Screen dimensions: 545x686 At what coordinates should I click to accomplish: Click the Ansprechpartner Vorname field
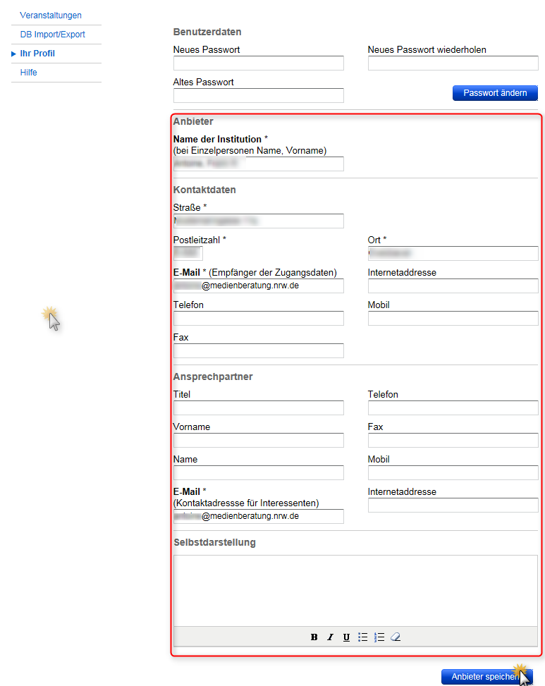pos(258,441)
